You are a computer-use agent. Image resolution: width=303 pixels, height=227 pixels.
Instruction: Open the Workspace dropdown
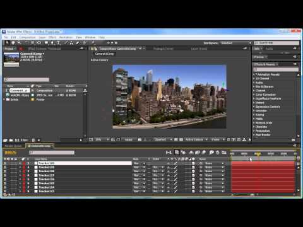(x=236, y=43)
